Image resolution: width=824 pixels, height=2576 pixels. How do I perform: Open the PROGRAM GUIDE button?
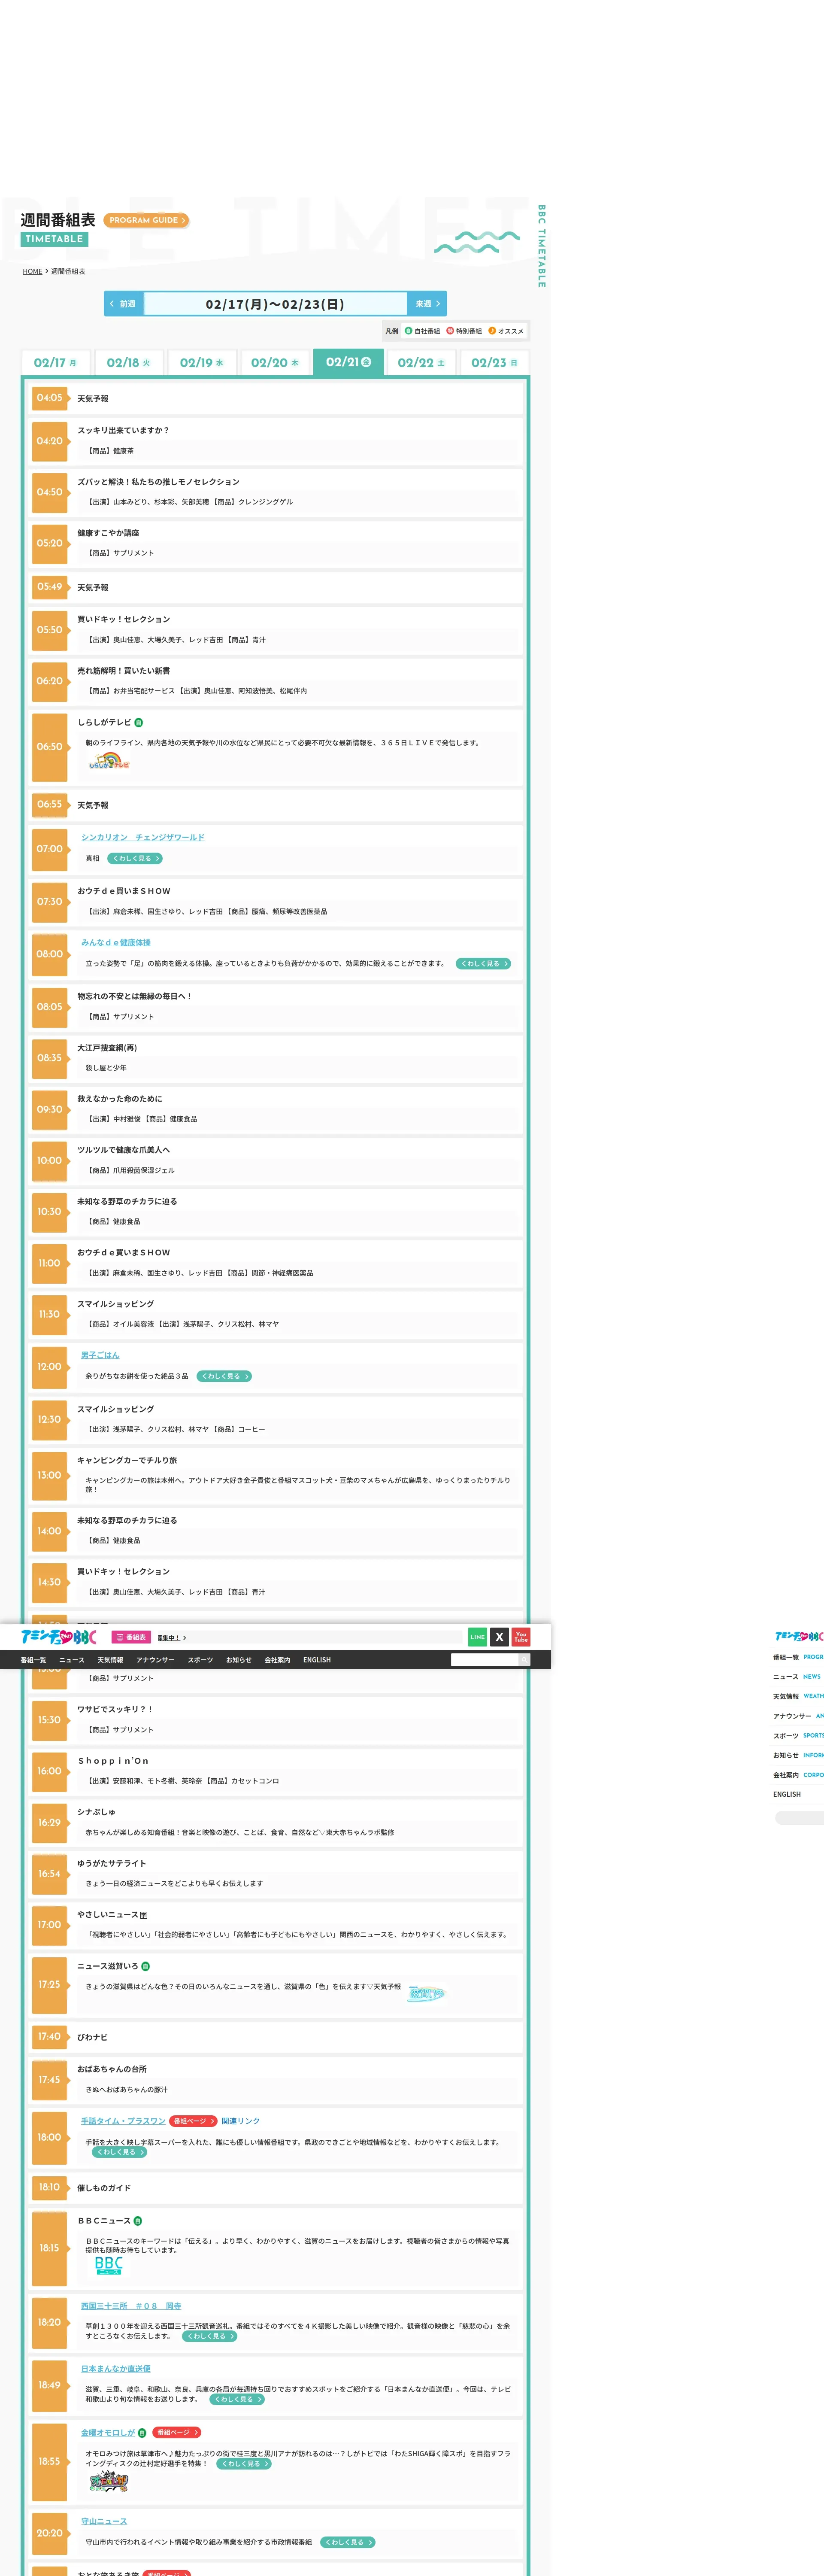[x=146, y=220]
